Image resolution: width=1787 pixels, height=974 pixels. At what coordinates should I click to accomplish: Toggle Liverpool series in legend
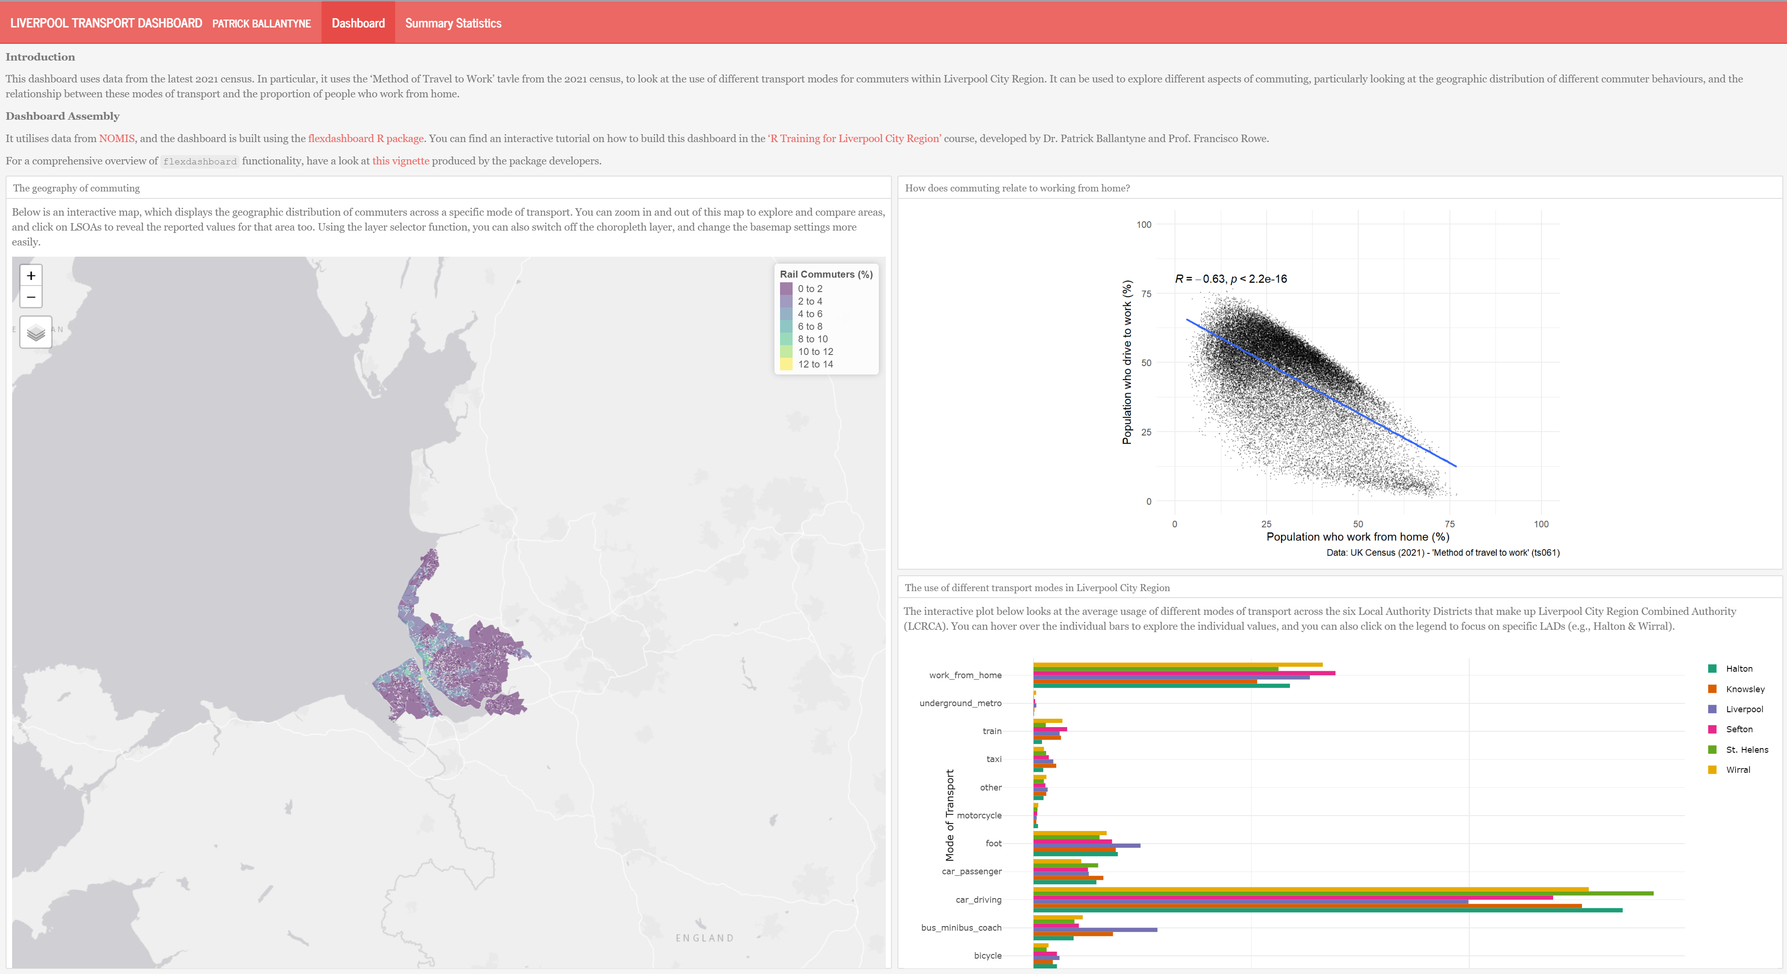[x=1743, y=708]
